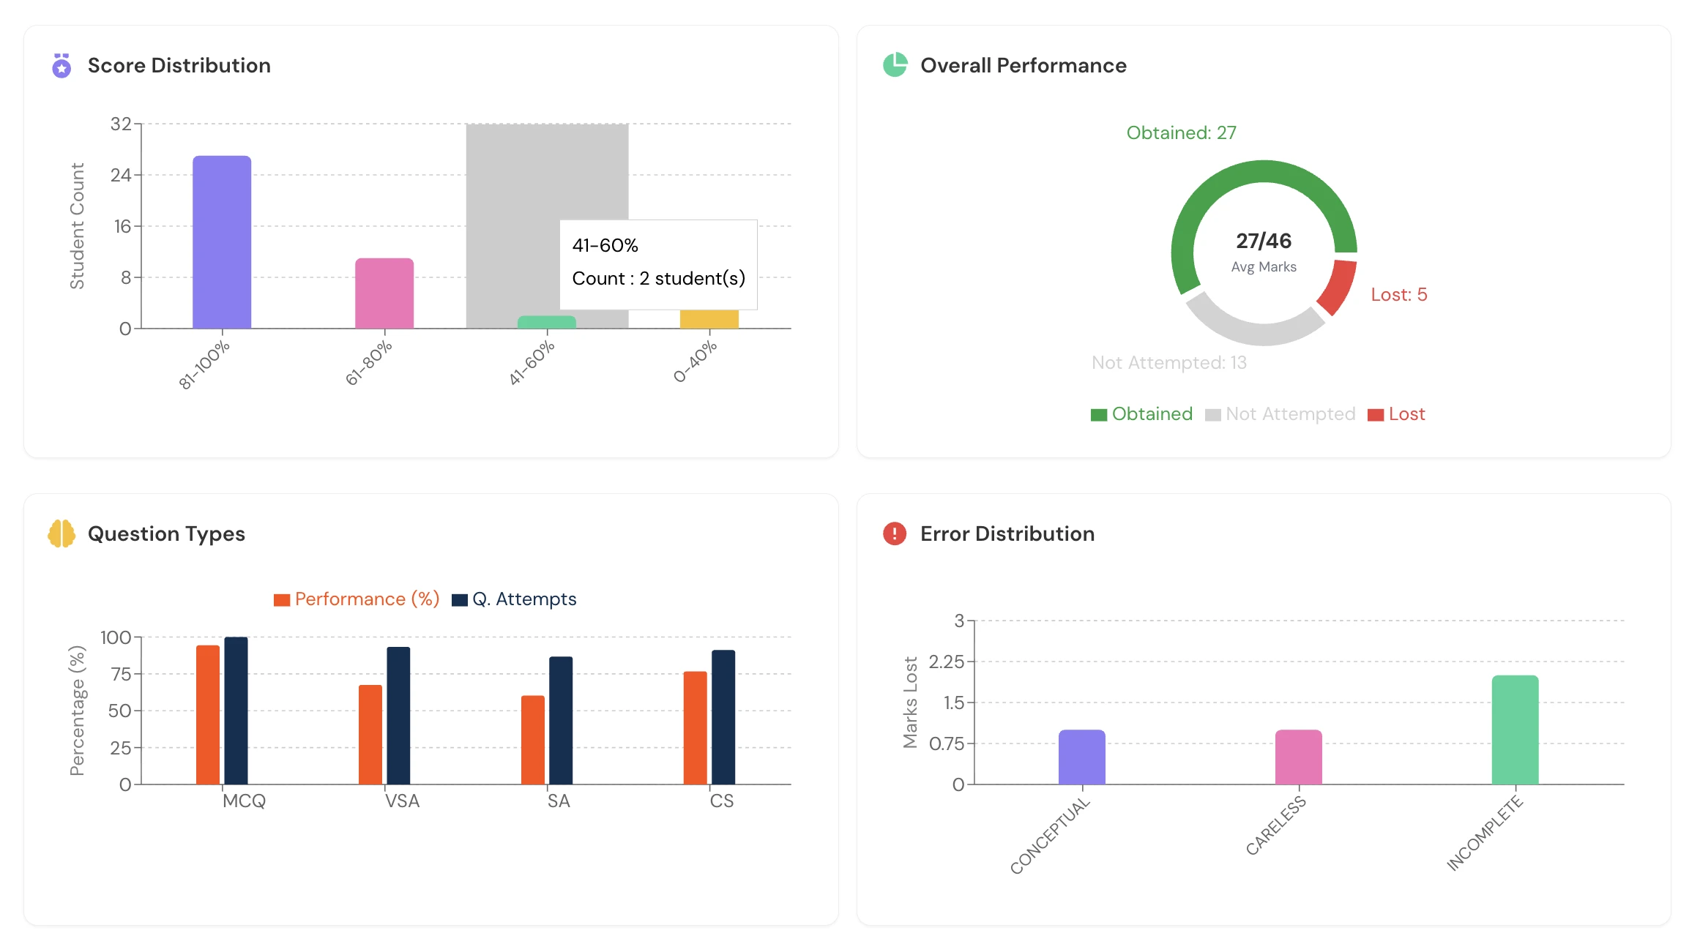The width and height of the screenshot is (1700, 944).
Task: Click the red alert icon beside Error Distribution
Action: click(895, 533)
